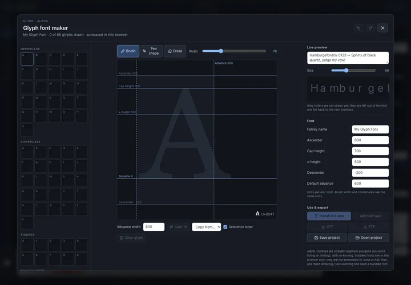The width and height of the screenshot is (411, 285).
Task: Select the uppercase W glyph cell
Action: tap(54, 116)
